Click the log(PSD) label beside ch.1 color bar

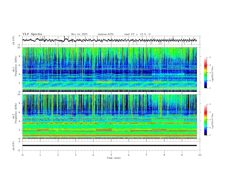click(x=213, y=74)
